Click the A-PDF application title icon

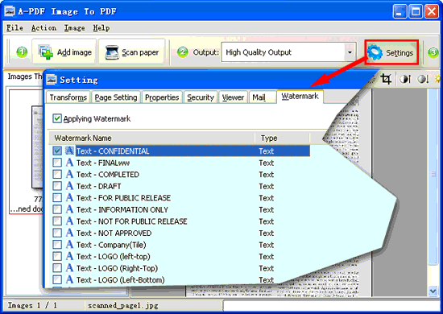click(x=10, y=11)
